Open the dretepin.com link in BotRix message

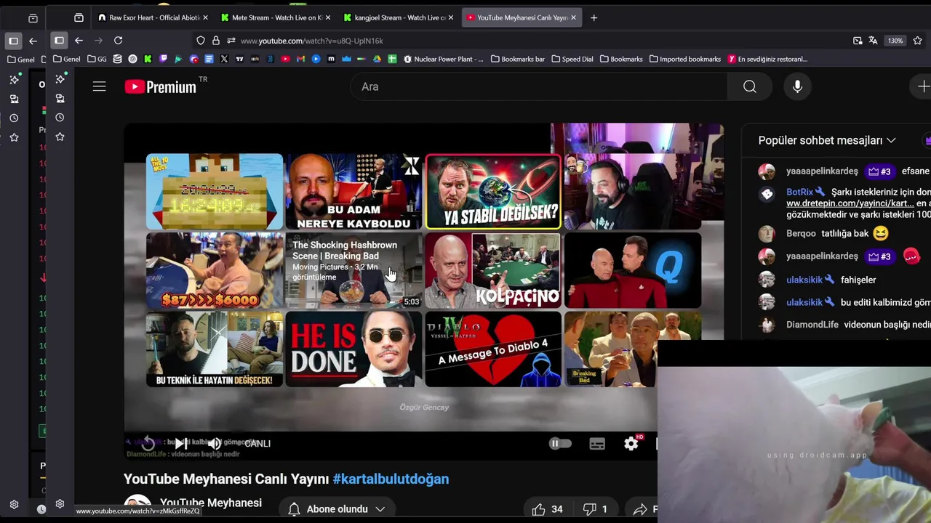(x=850, y=203)
